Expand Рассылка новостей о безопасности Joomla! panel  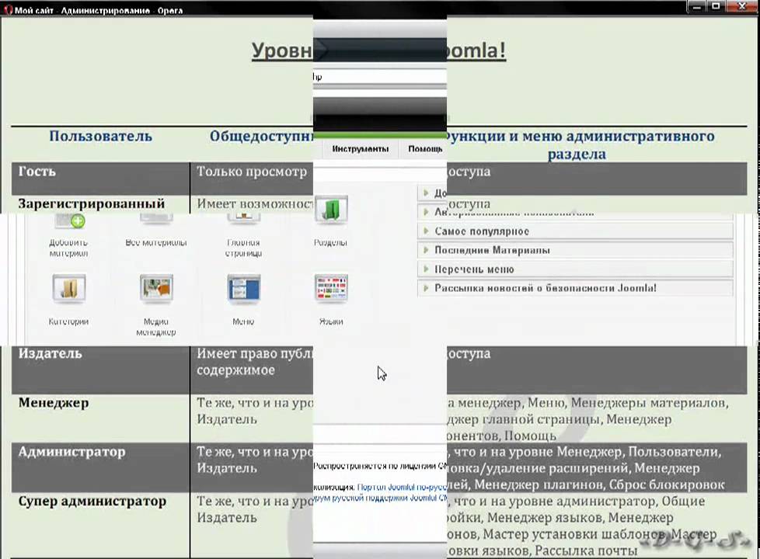[x=575, y=288]
